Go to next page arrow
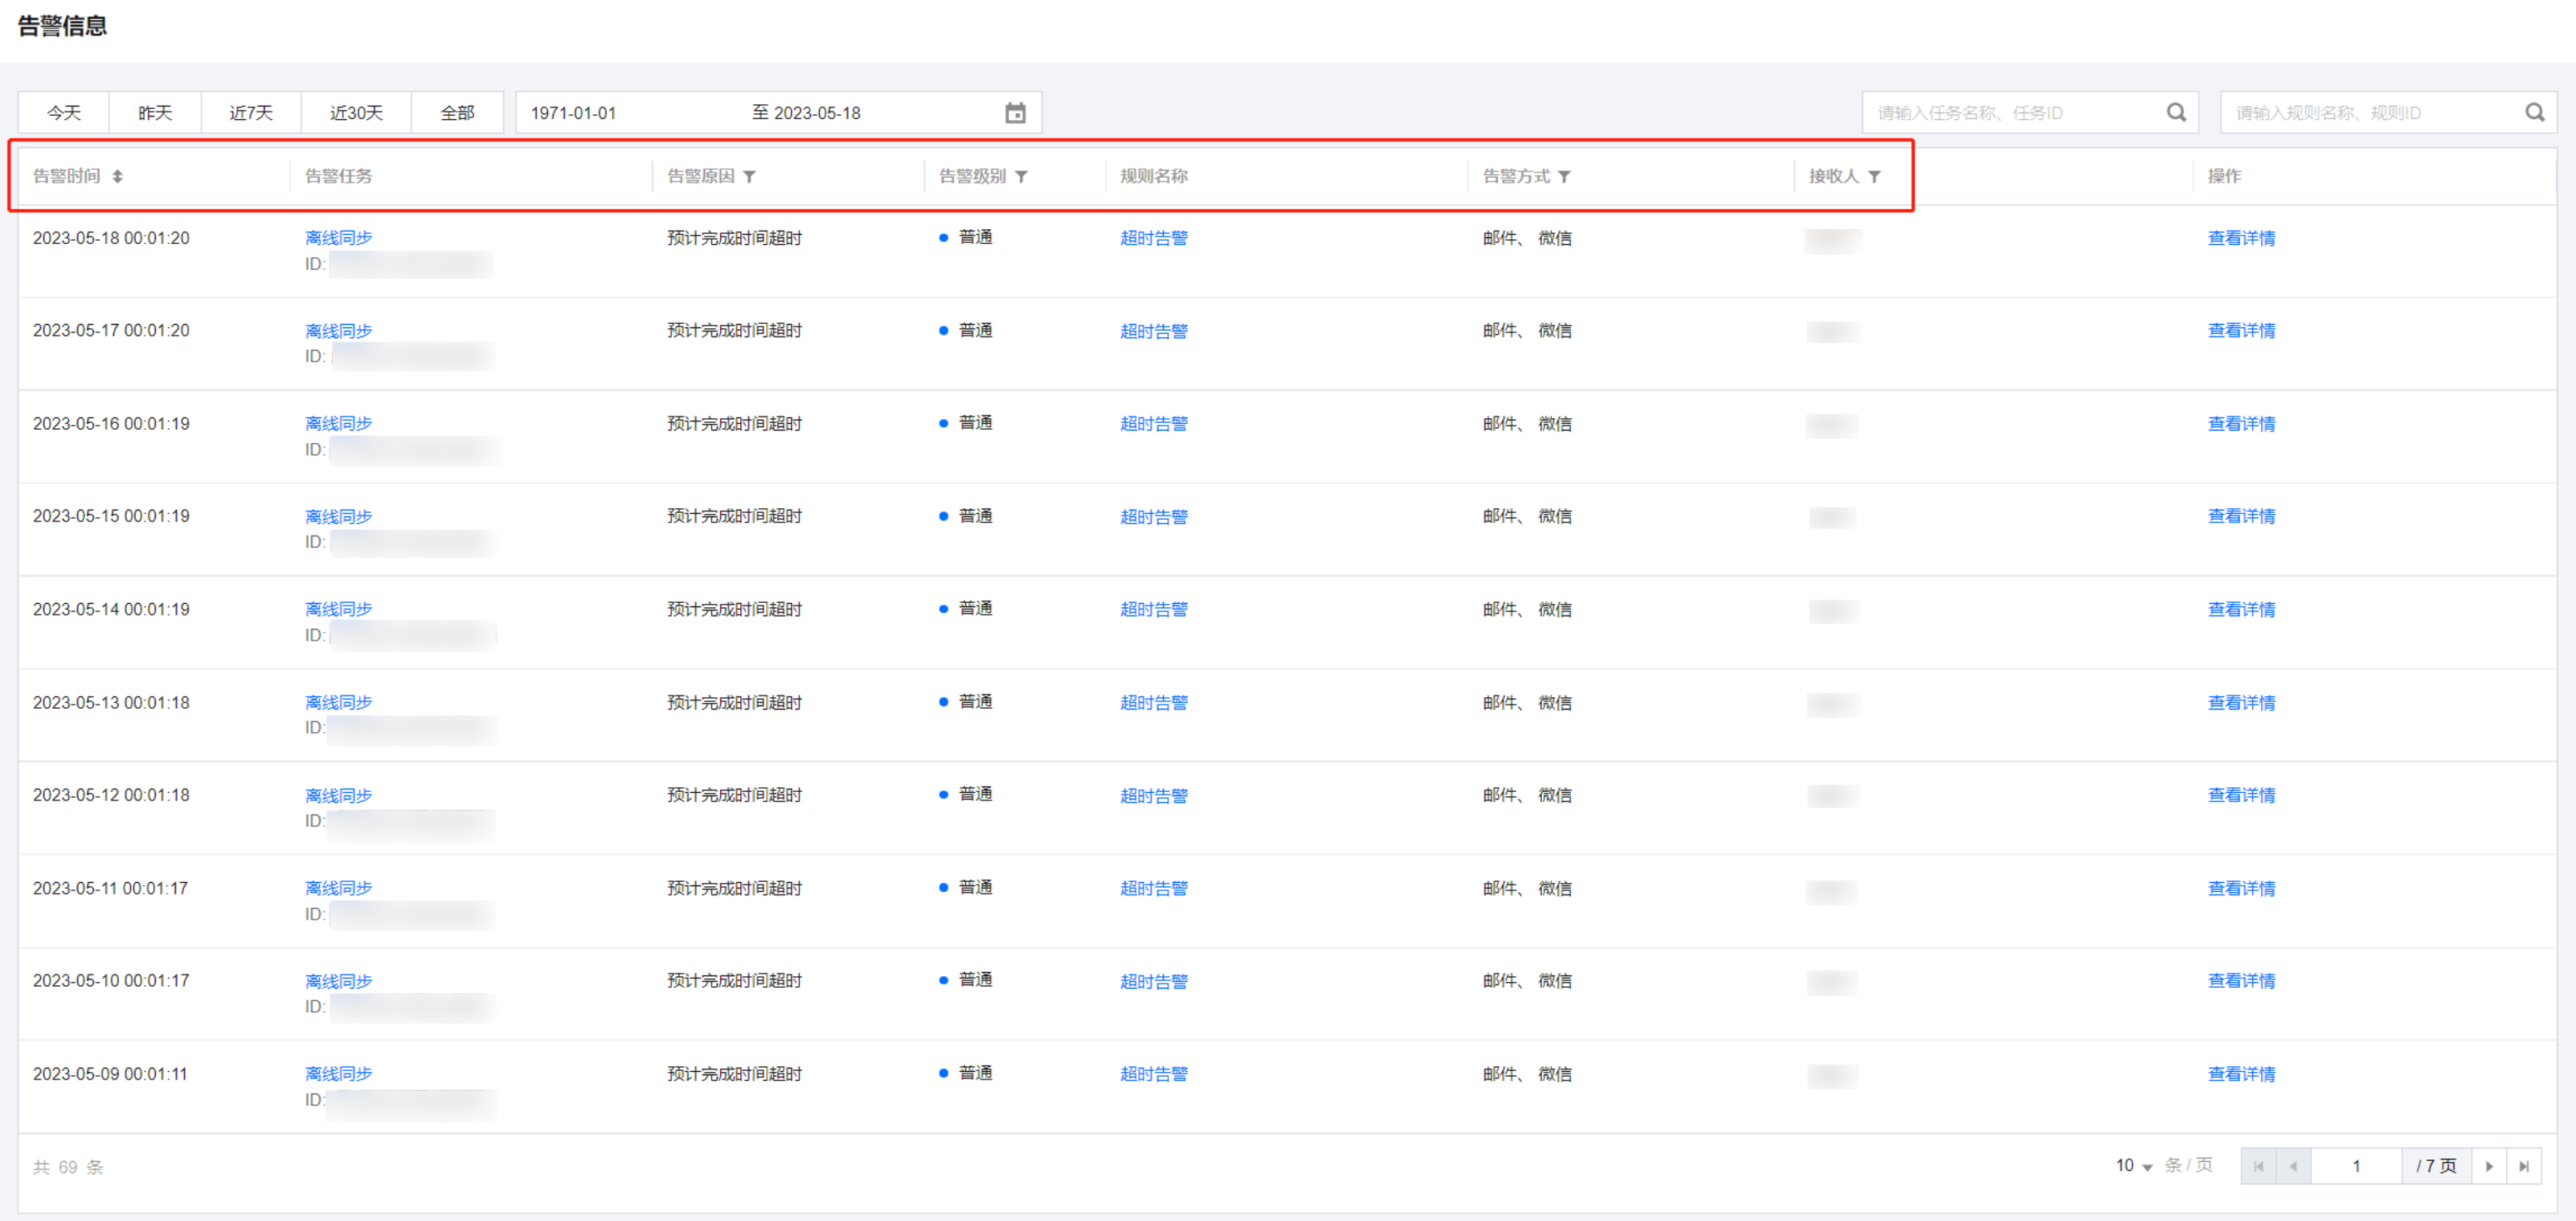The image size is (2576, 1221). coord(2489,1166)
